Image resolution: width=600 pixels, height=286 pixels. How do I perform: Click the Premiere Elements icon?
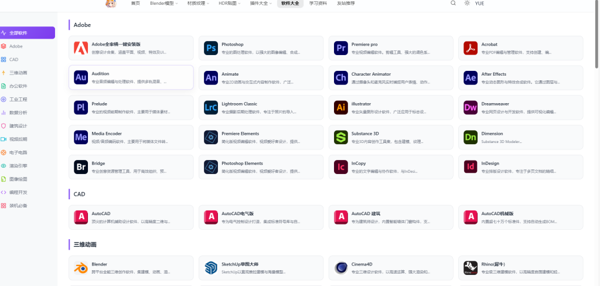[x=211, y=137]
